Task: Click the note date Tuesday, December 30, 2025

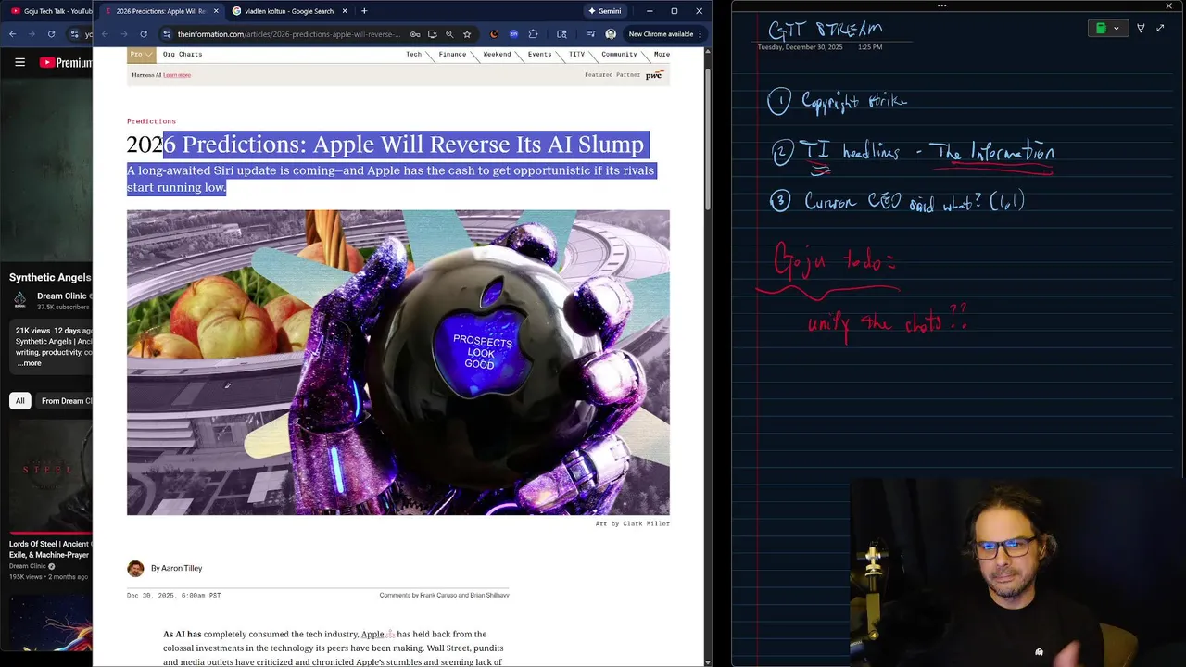Action: point(801,46)
